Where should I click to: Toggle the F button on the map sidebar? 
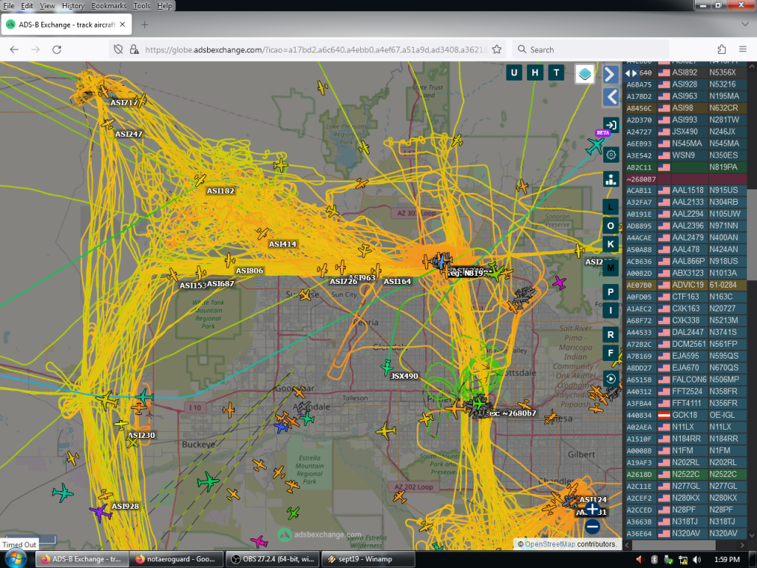pyautogui.click(x=611, y=353)
